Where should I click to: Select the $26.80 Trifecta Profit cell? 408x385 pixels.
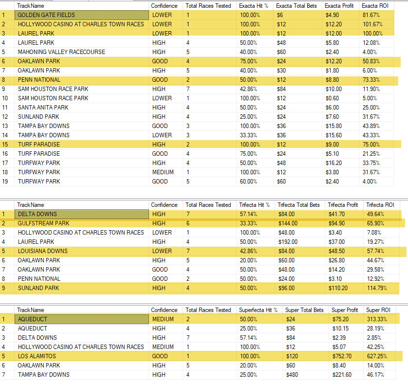pyautogui.click(x=344, y=260)
